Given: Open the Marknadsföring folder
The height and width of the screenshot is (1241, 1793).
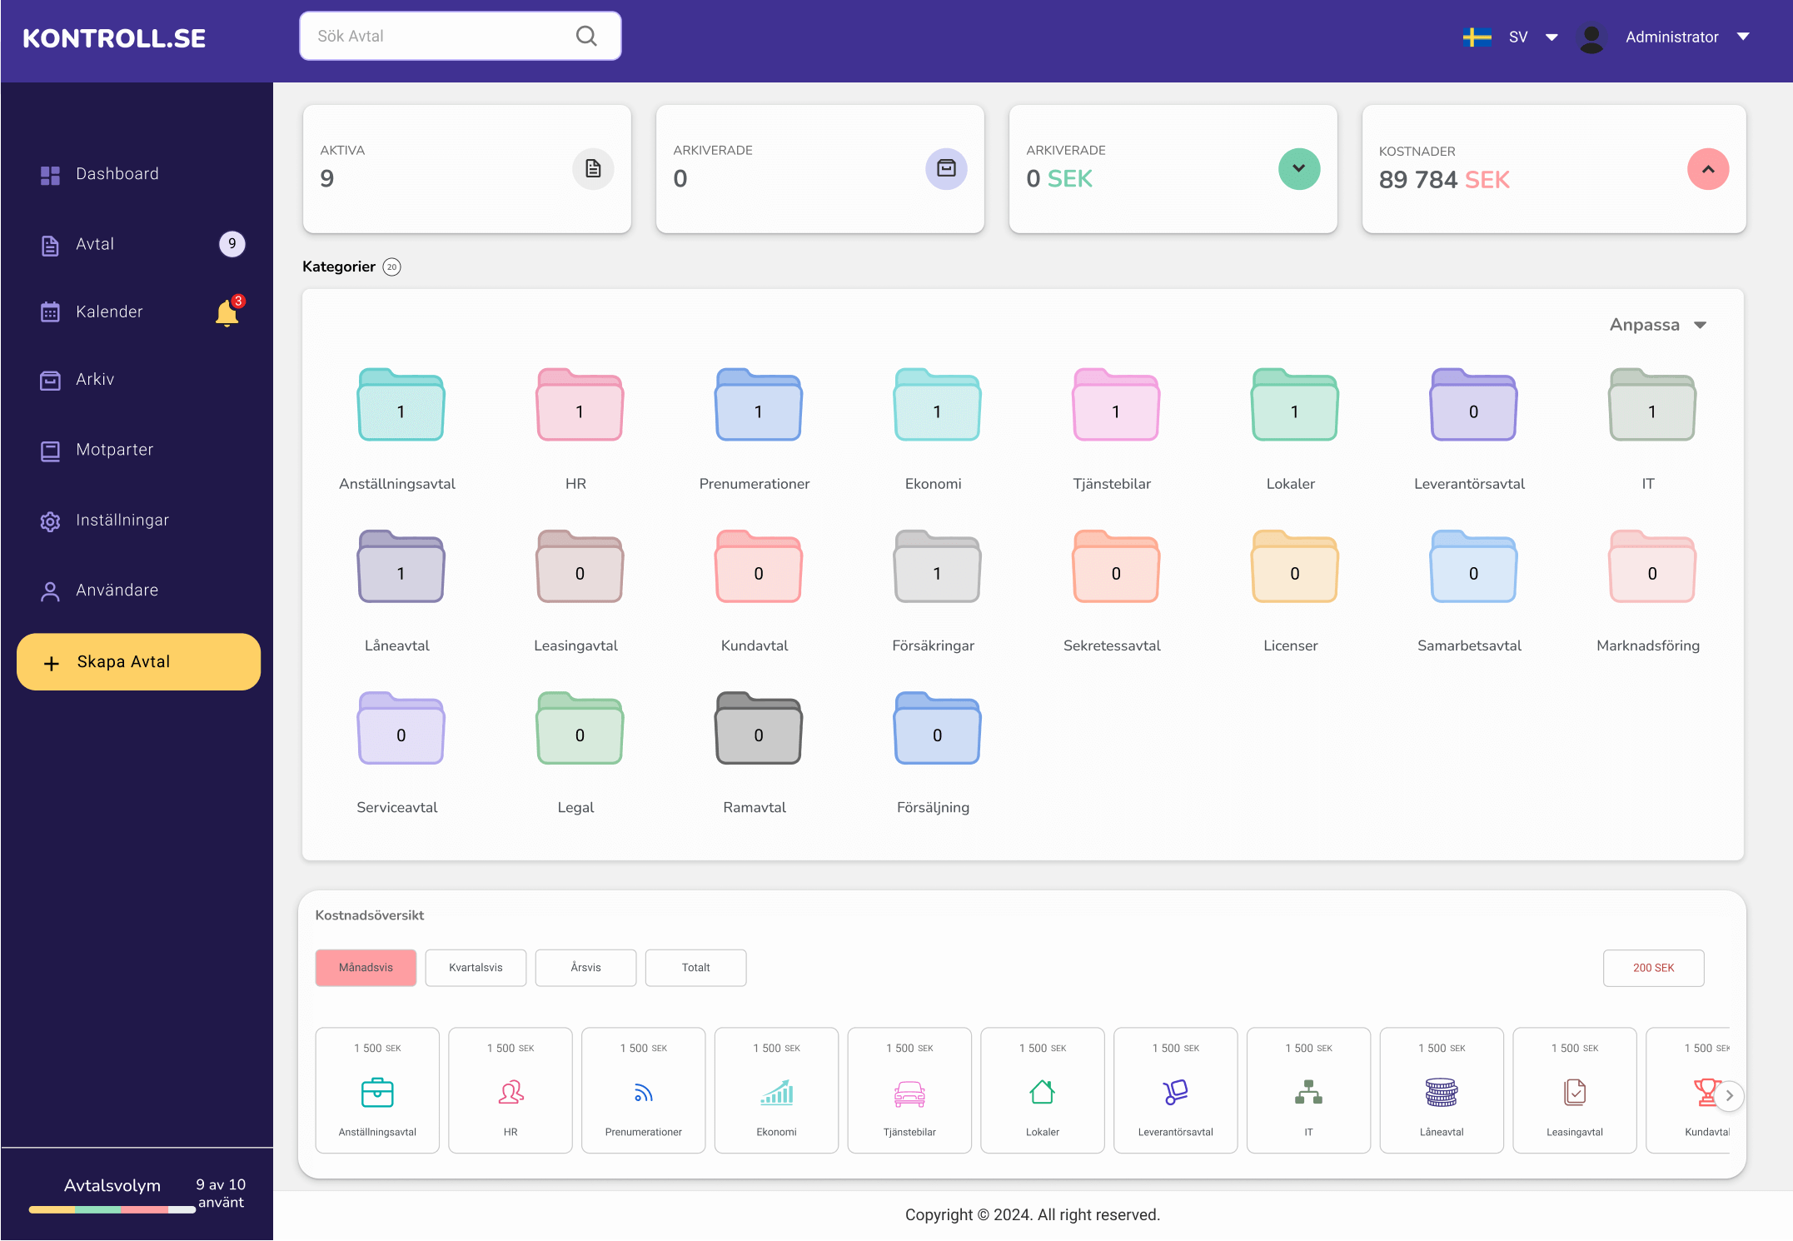Looking at the screenshot, I should coord(1652,566).
